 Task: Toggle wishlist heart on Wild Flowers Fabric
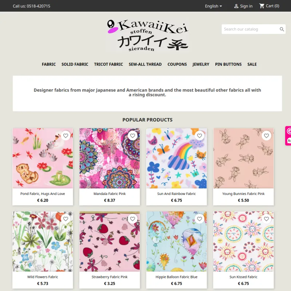(x=65, y=219)
